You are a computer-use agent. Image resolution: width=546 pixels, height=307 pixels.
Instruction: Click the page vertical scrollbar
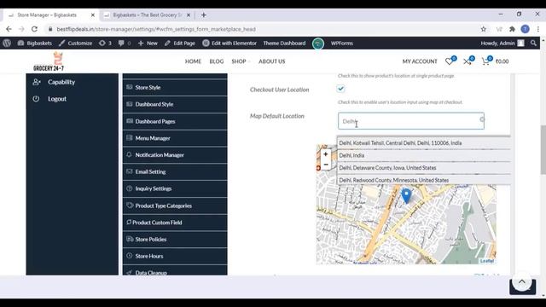point(543,150)
